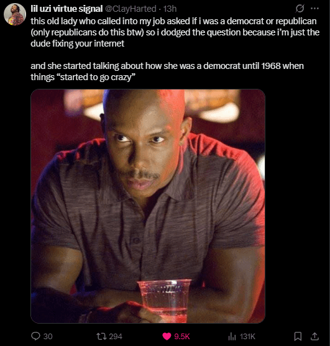Image resolution: width=330 pixels, height=346 pixels.
Task: Open the view analytics bar-chart icon
Action: pyautogui.click(x=232, y=337)
